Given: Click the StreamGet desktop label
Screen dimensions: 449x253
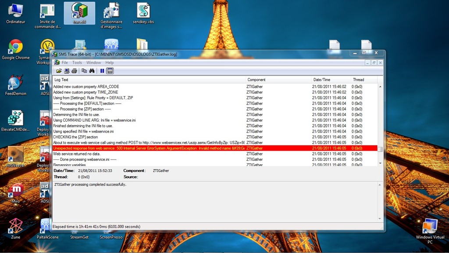Looking at the screenshot, I should point(79,237).
